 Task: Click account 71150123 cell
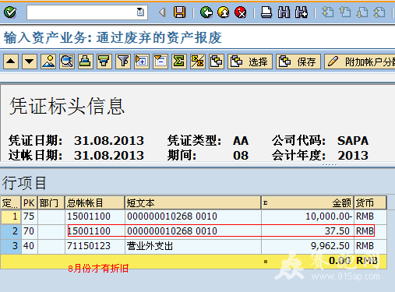[x=95, y=246]
